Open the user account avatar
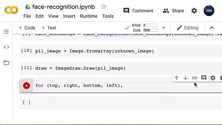Viewport: 222px width, 125px height. (x=209, y=11)
